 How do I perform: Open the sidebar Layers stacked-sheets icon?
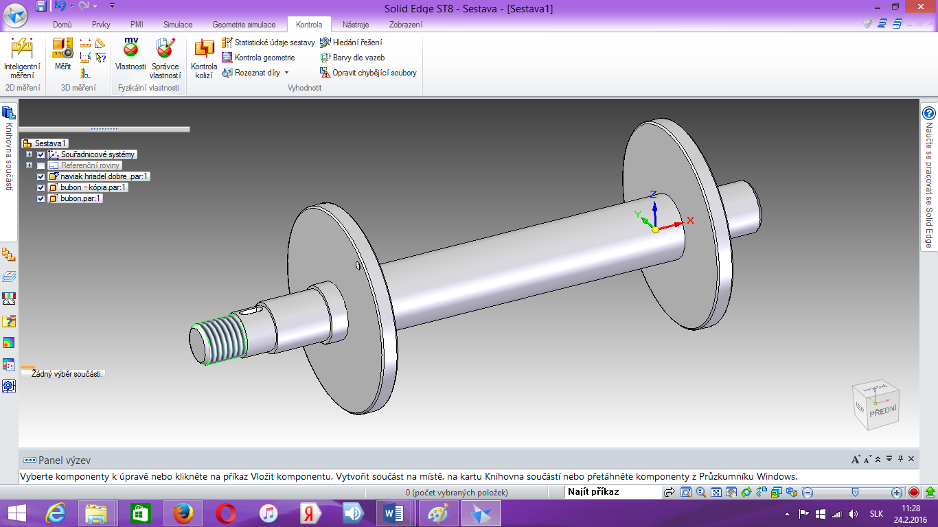click(x=9, y=277)
